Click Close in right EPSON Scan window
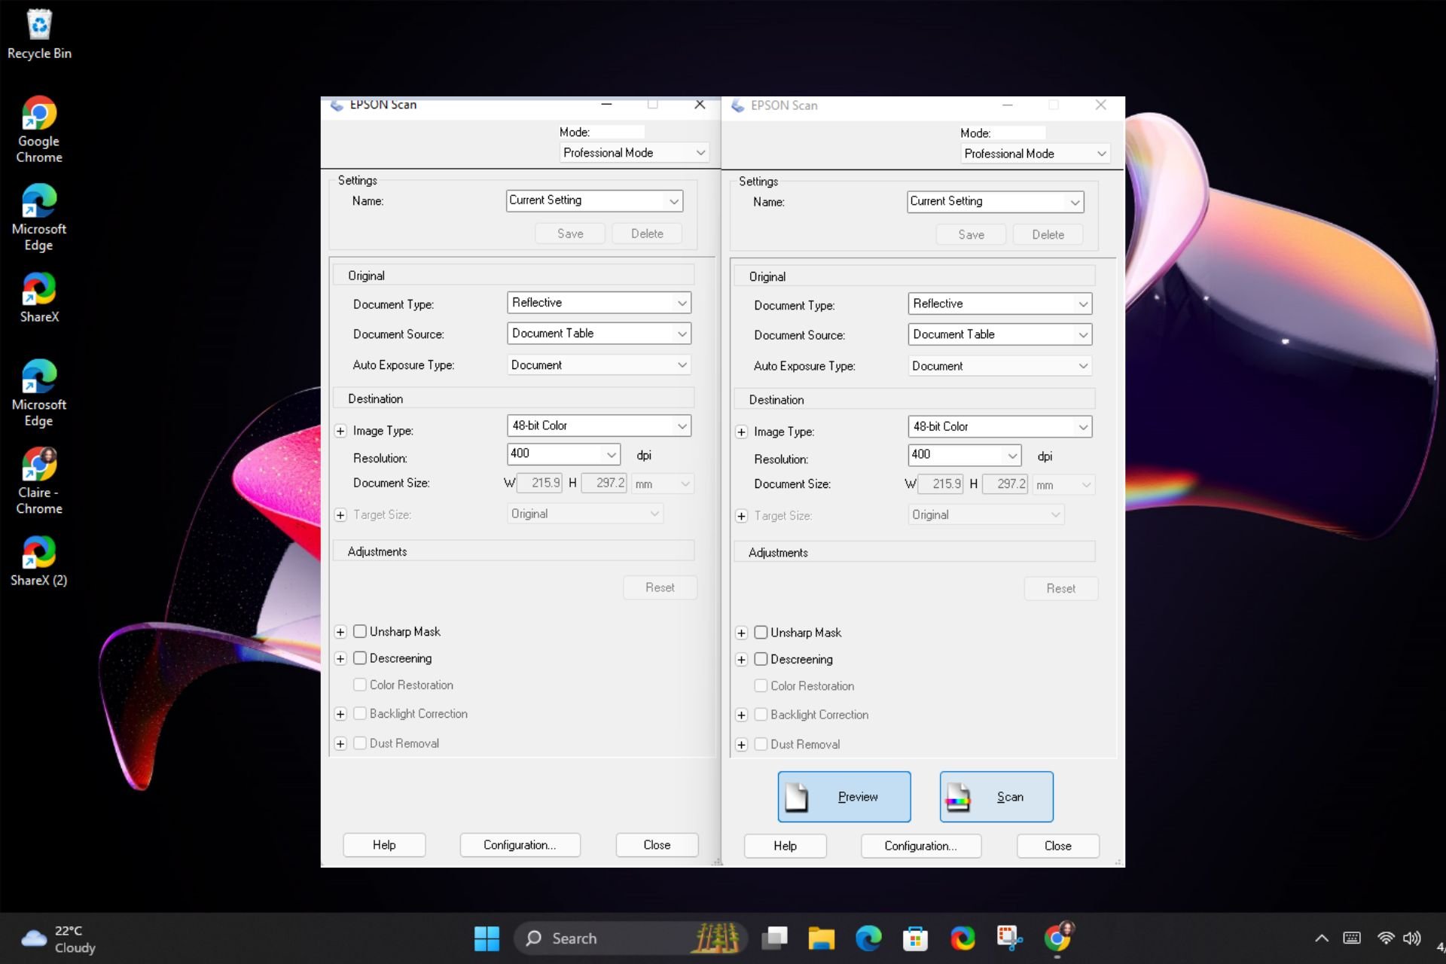Screen dimensions: 1446x964 point(1057,846)
